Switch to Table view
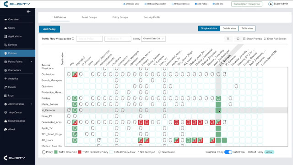The image size is (293, 165). [x=247, y=28]
